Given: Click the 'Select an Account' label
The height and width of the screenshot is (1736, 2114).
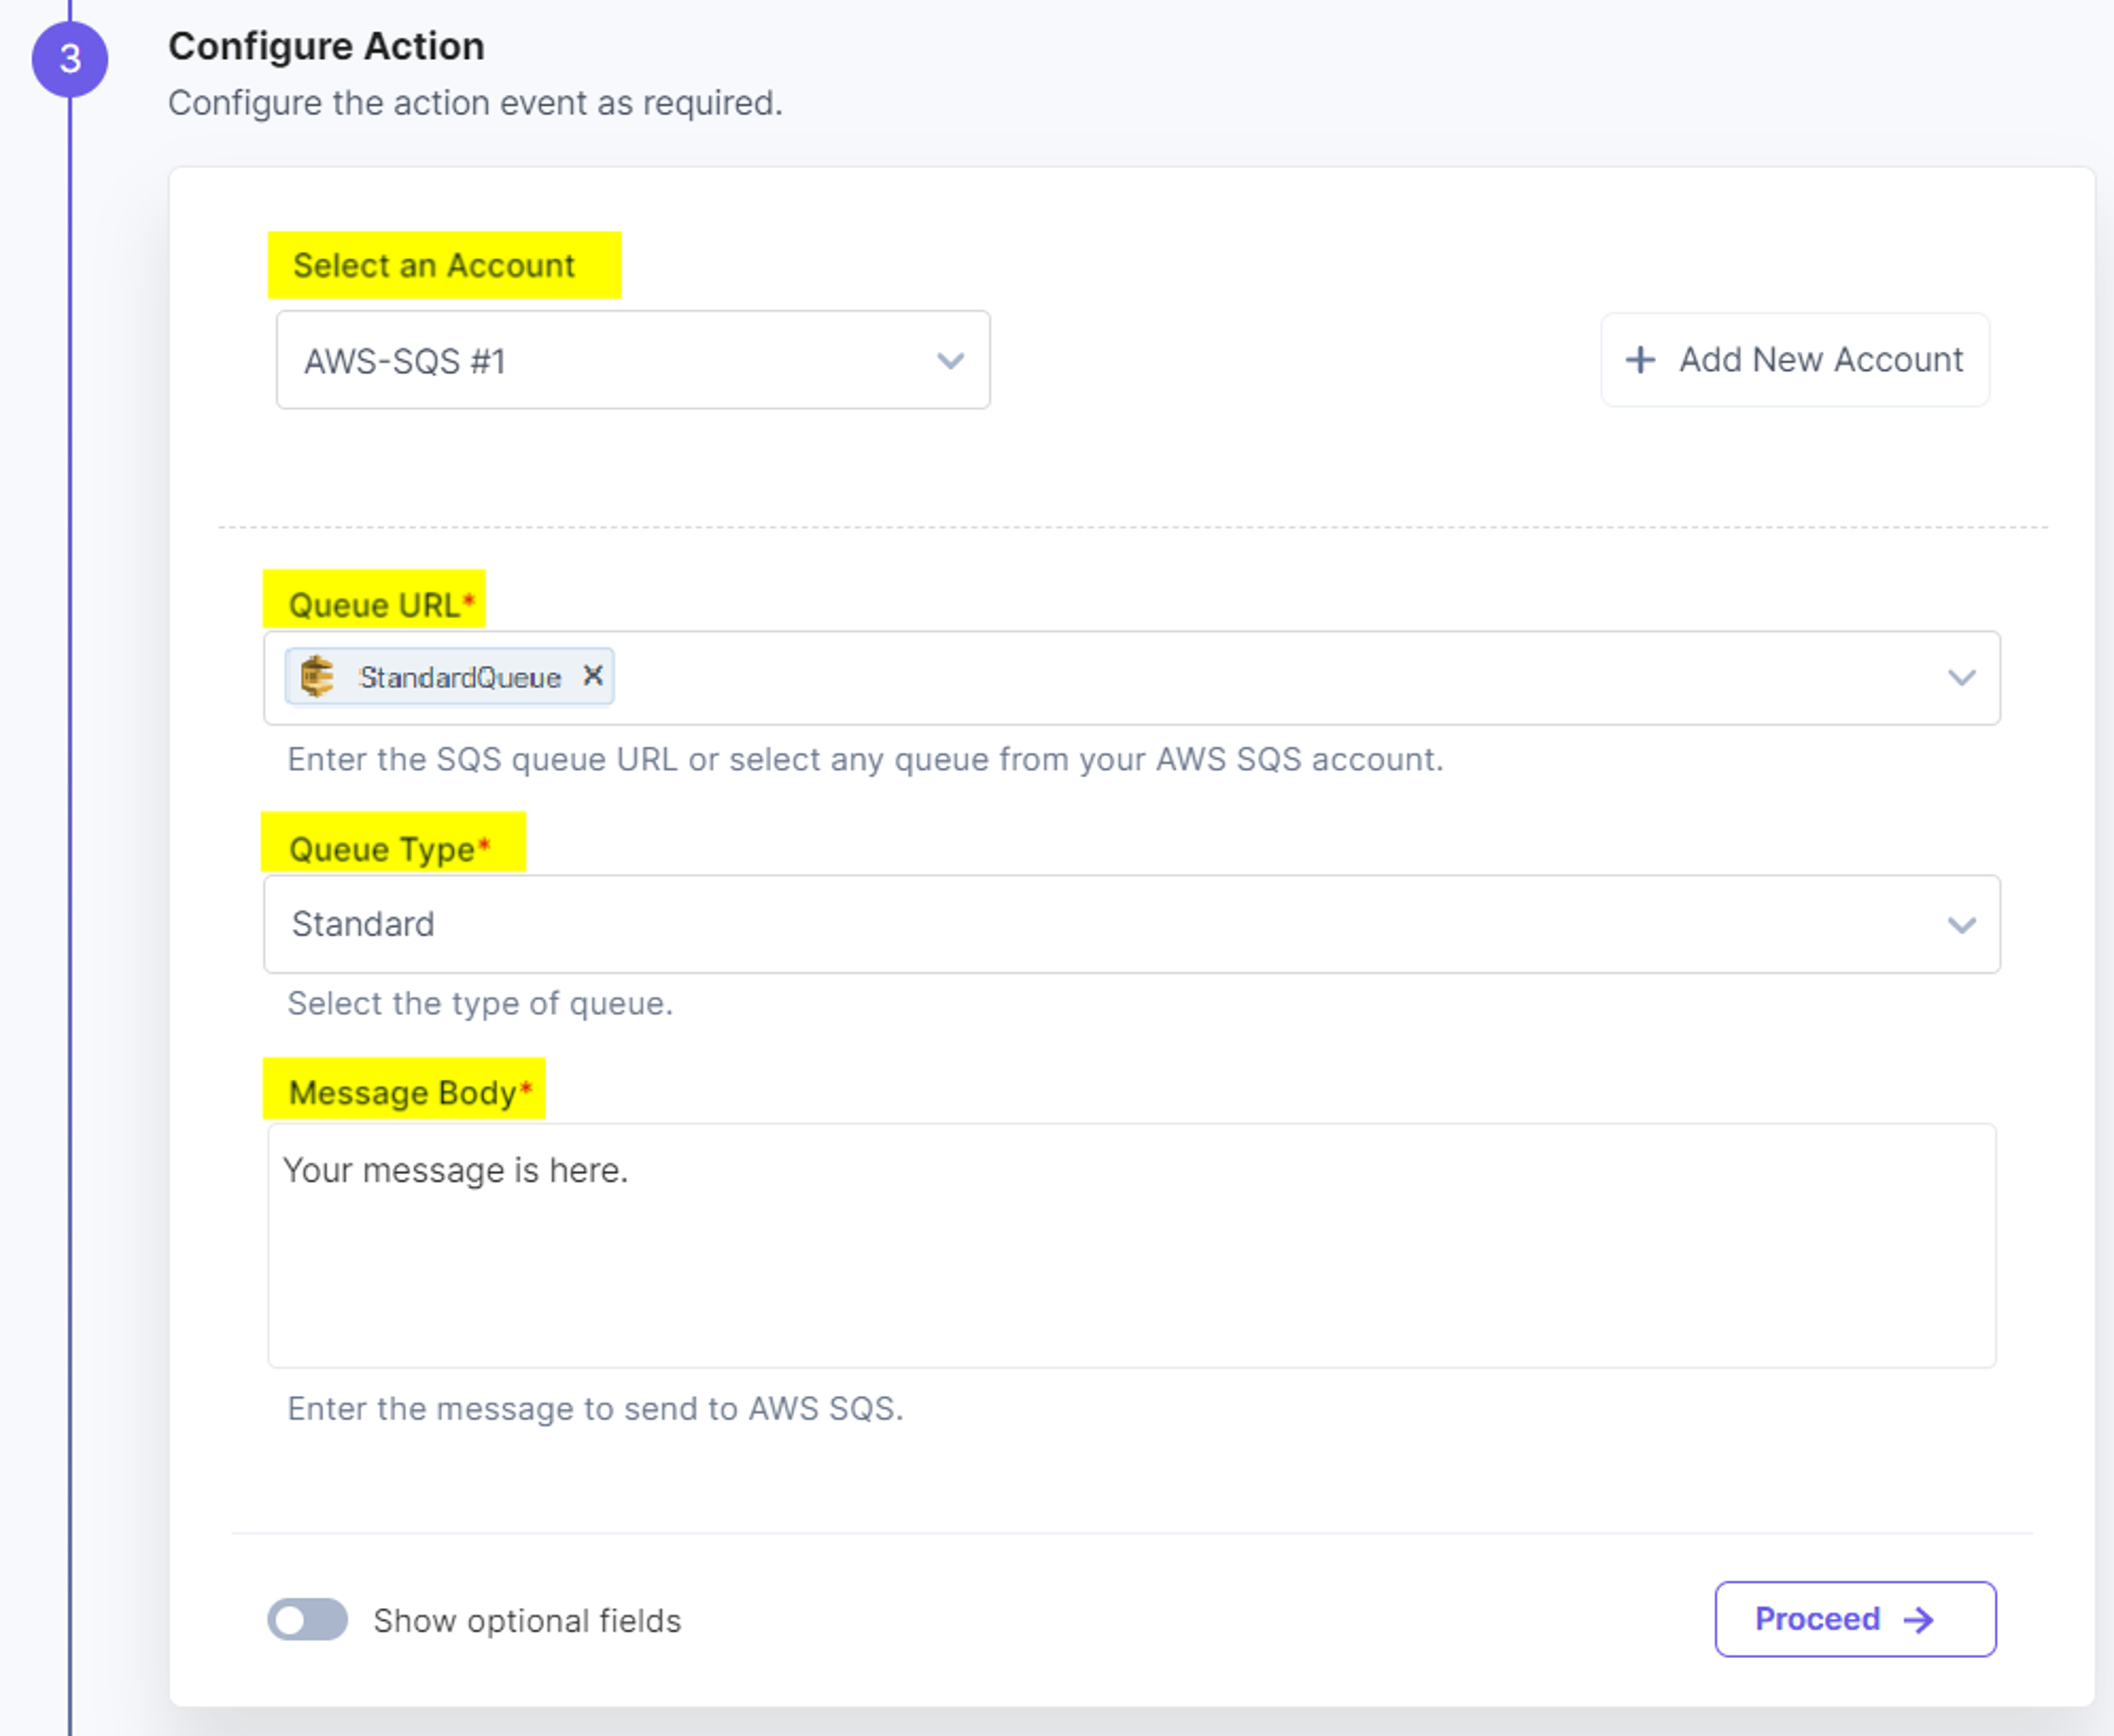Looking at the screenshot, I should coord(433,266).
